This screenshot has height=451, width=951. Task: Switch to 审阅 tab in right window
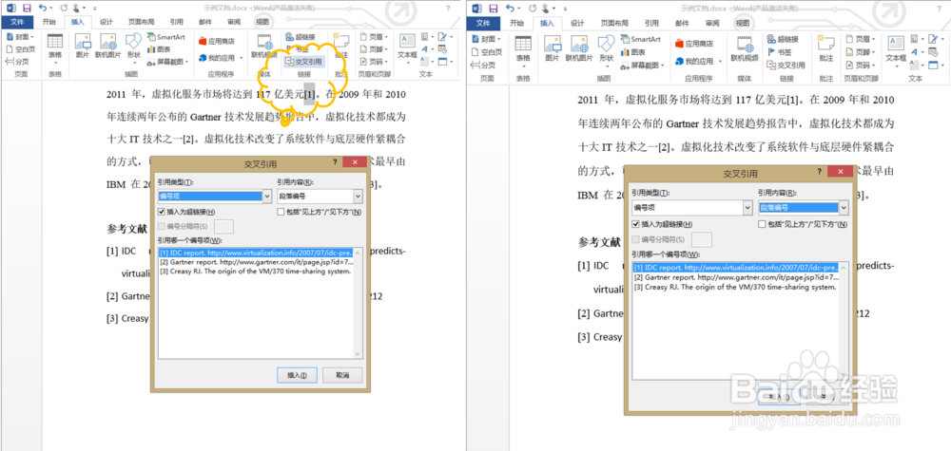pyautogui.click(x=710, y=23)
